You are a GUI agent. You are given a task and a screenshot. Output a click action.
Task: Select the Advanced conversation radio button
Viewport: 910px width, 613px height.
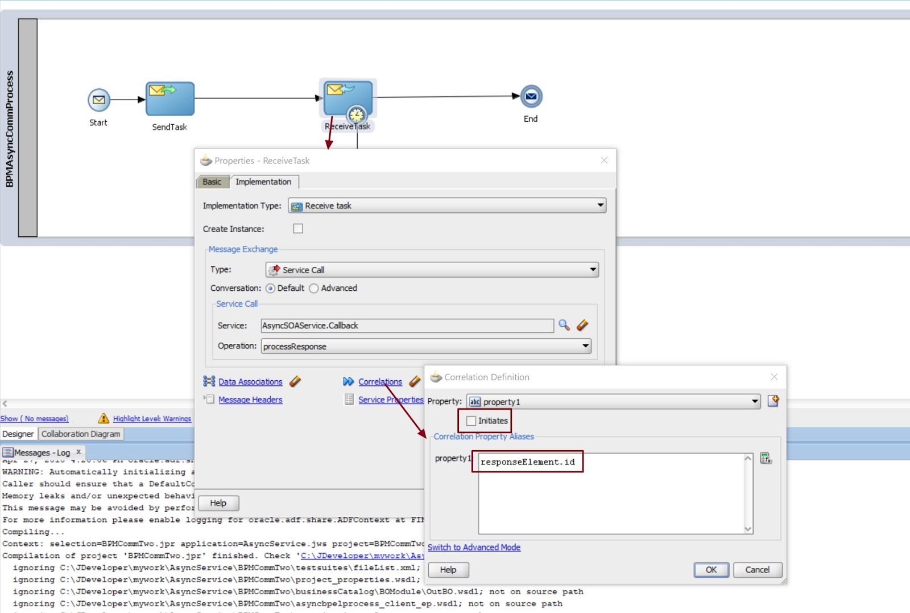314,289
